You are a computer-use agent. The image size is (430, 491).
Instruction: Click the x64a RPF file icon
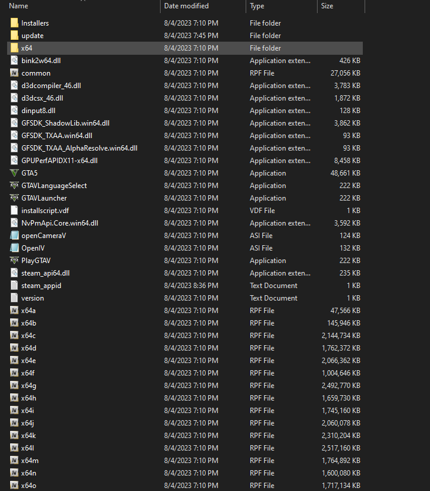(x=14, y=310)
